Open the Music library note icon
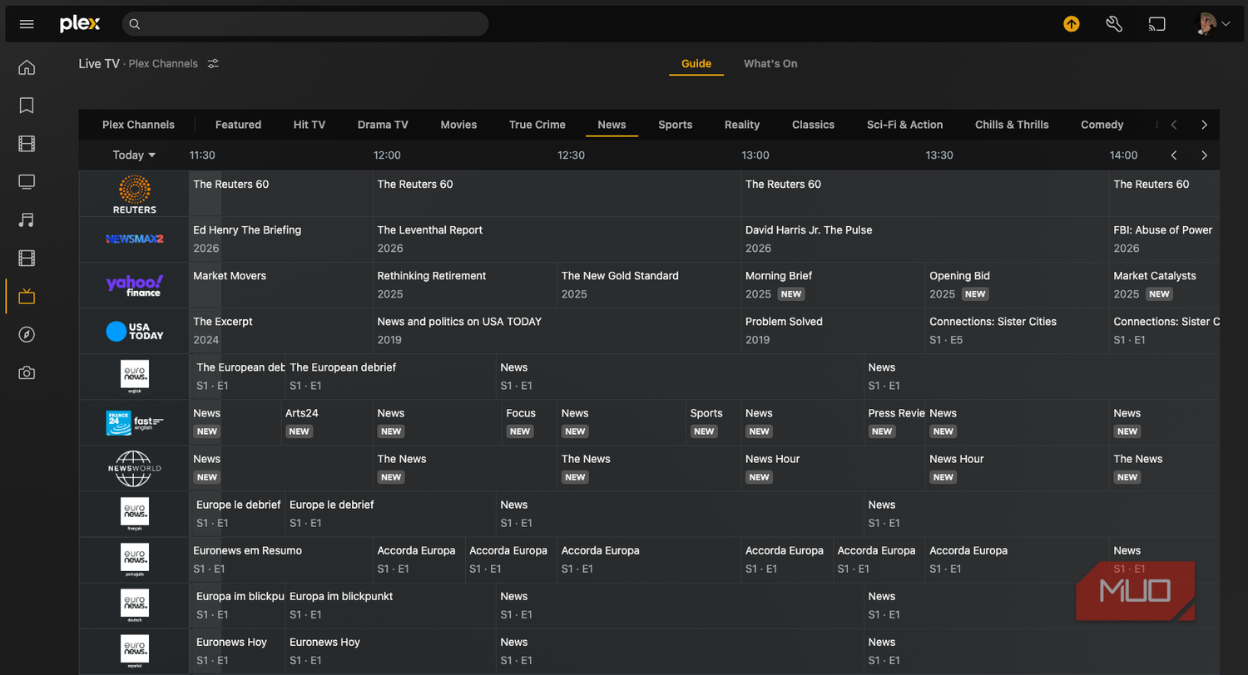Image resolution: width=1248 pixels, height=675 pixels. tap(27, 220)
